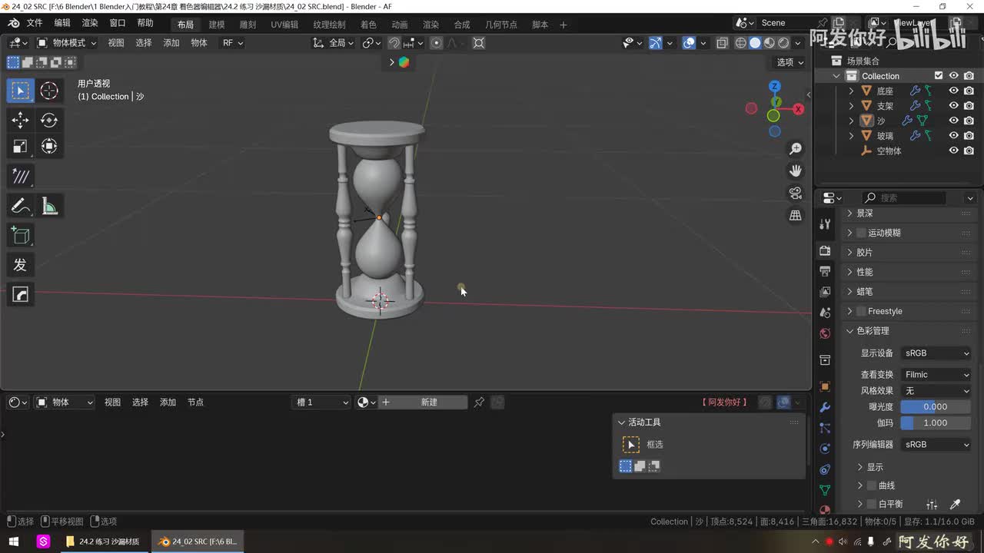Open the 编辑 menu
The image size is (984, 553).
click(x=62, y=24)
